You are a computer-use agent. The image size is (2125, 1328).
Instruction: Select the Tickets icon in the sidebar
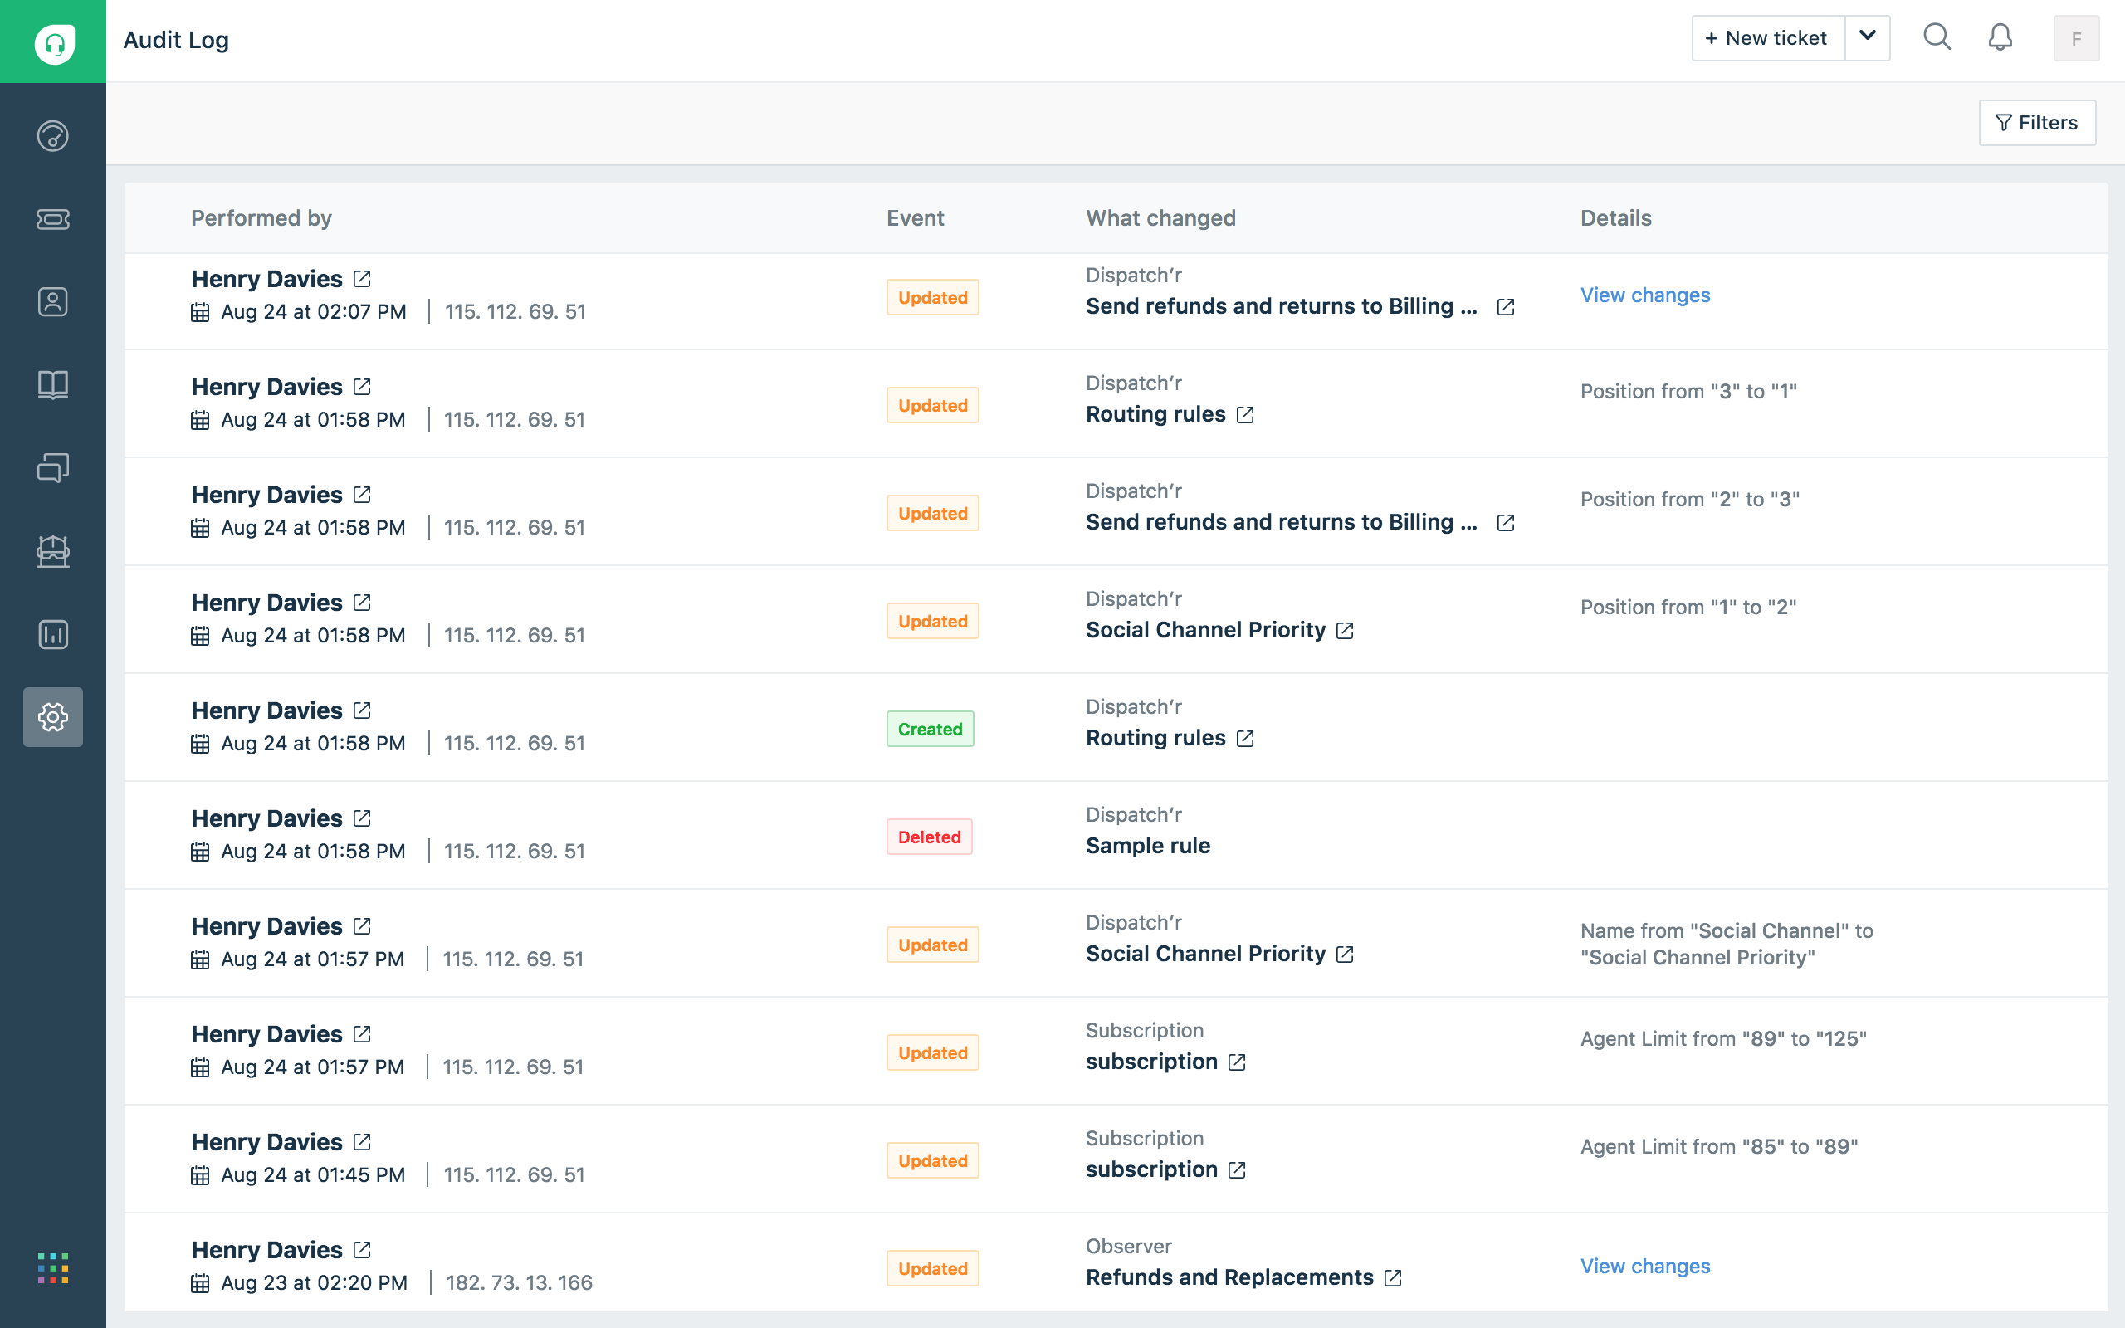(x=52, y=220)
